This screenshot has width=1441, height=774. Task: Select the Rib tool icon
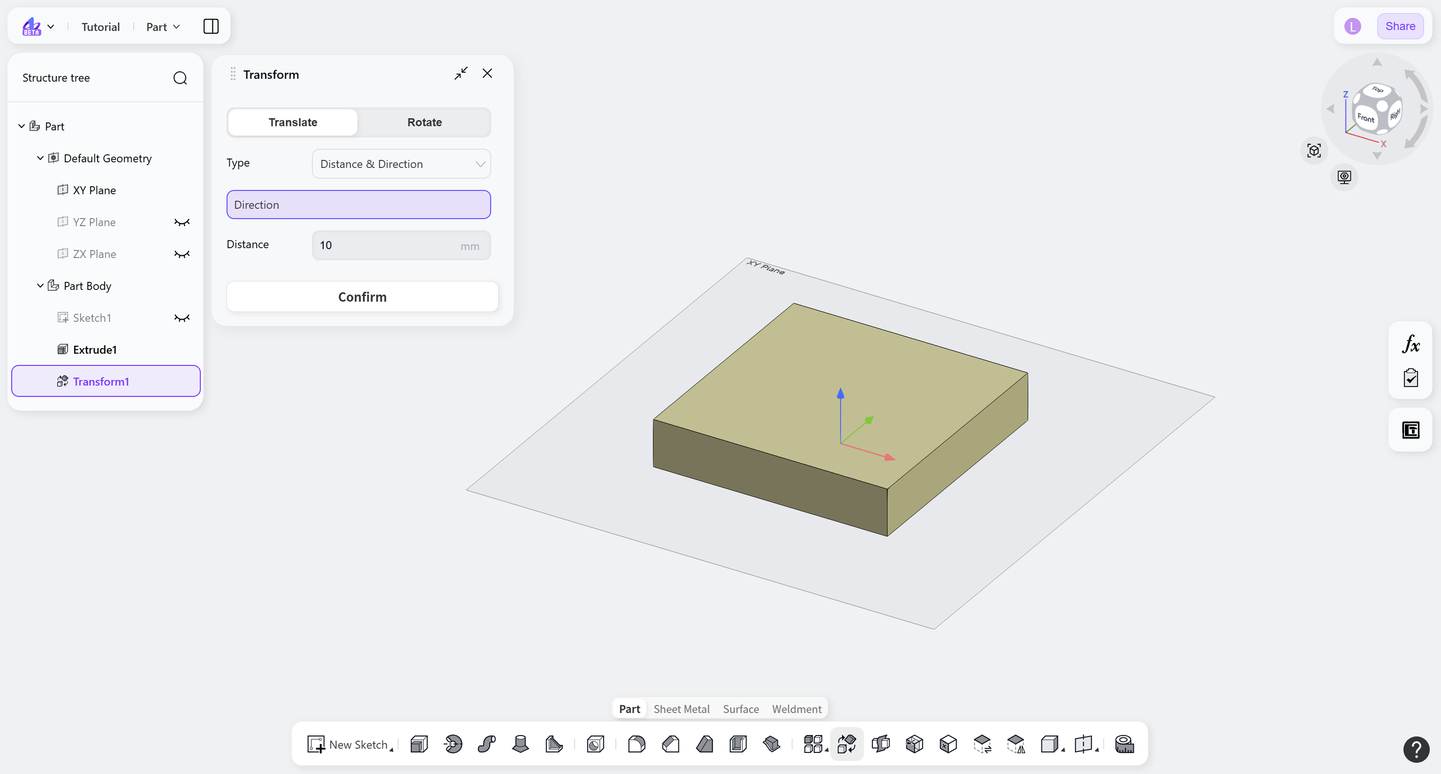coord(554,744)
